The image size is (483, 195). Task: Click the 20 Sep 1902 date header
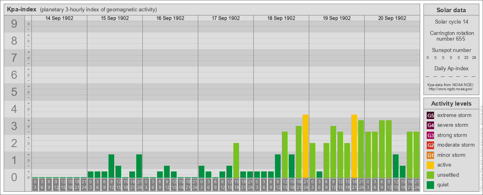pos(392,18)
